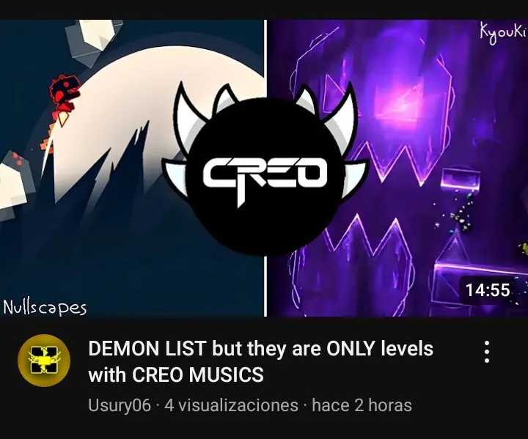528x439 pixels.
Task: Open video titled DEMON LIST but they are ONLY levels
Action: point(260,348)
